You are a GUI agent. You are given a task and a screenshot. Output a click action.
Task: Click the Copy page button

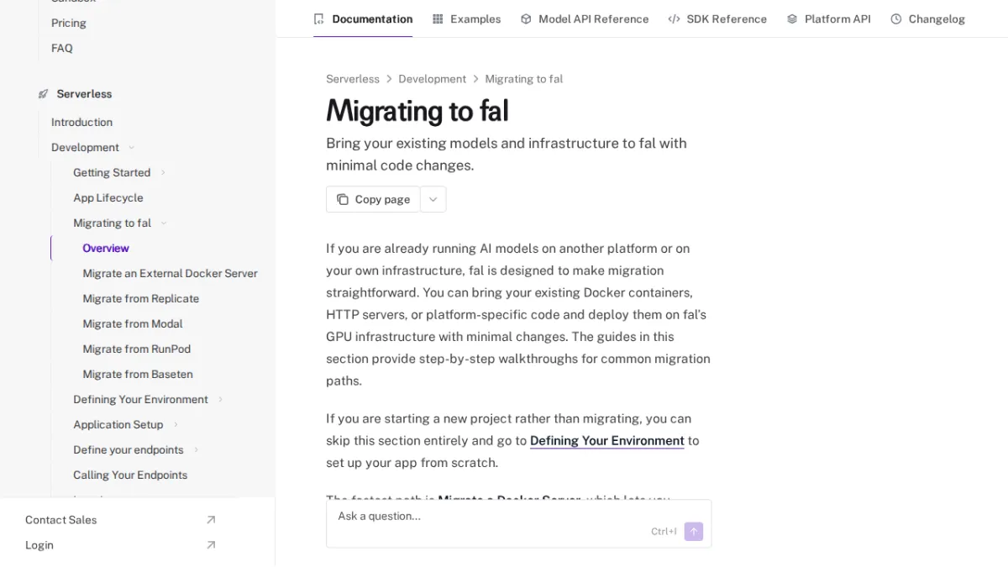[x=373, y=199]
